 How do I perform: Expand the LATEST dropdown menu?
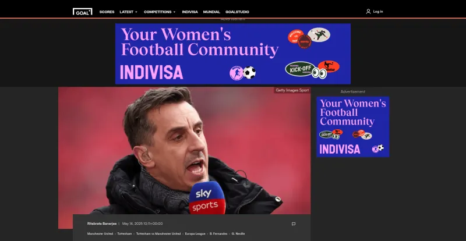tap(128, 12)
